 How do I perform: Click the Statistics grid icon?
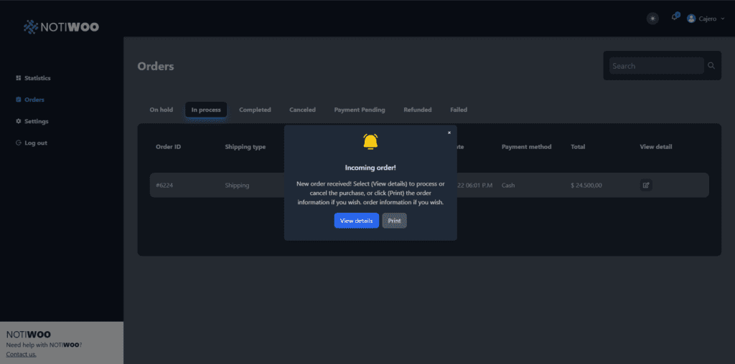pos(18,78)
